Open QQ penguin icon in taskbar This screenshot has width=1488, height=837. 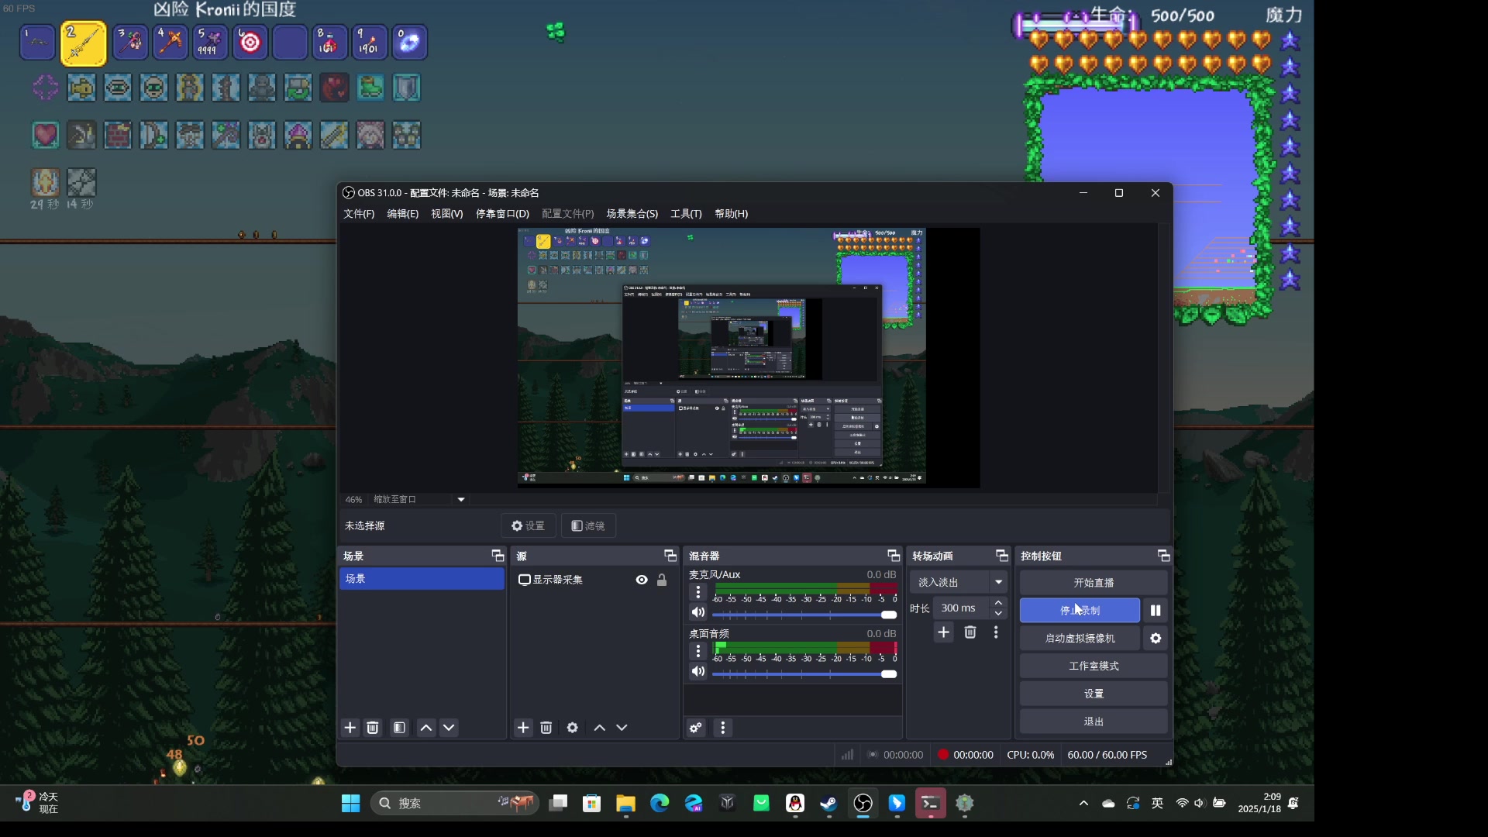click(x=795, y=804)
